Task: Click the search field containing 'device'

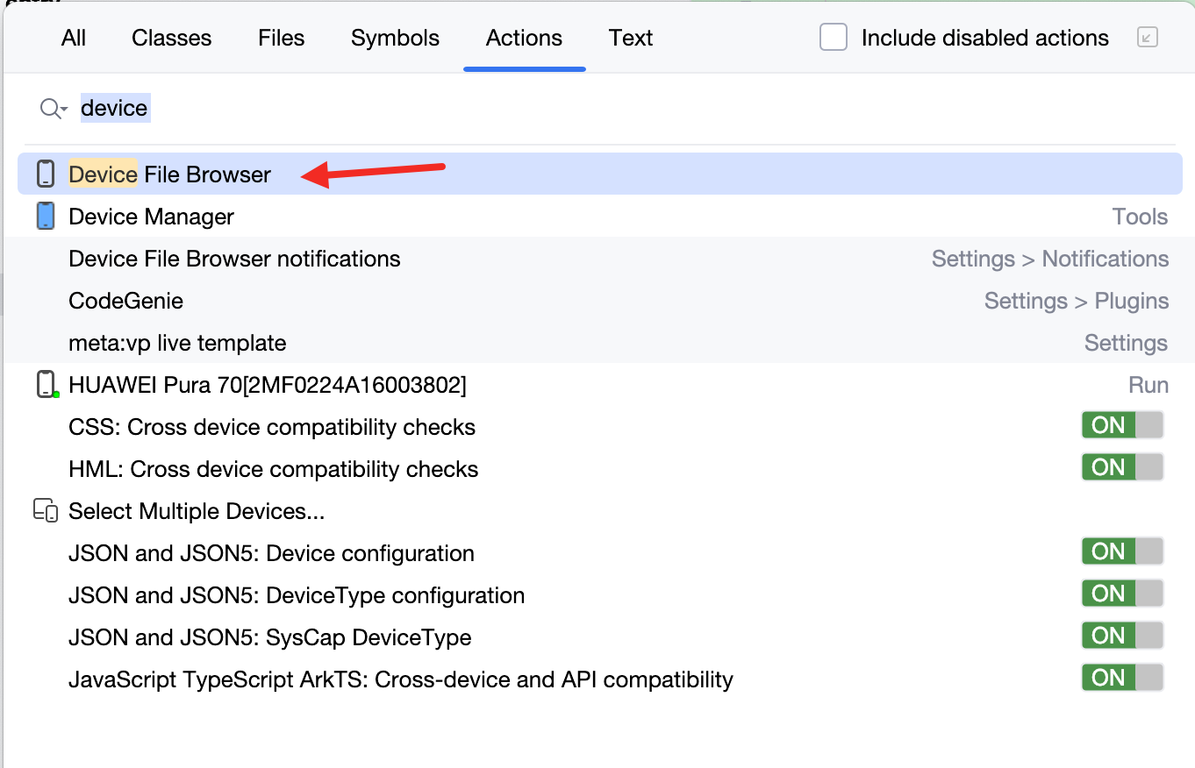Action: click(526, 109)
